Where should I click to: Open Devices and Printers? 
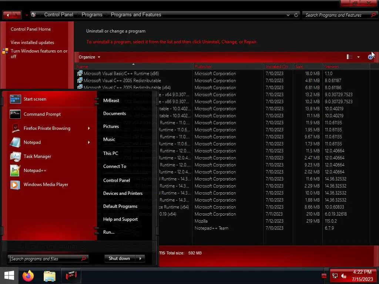tap(123, 193)
